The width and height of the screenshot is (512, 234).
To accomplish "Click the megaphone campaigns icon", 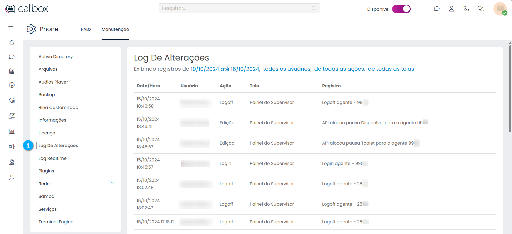I will point(12,147).
